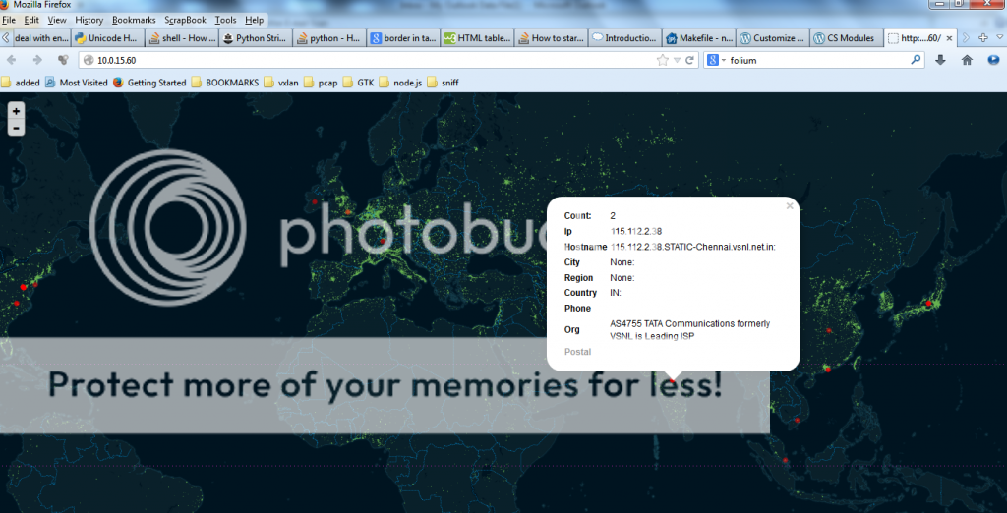Expand the list all tabs dropdown

click(x=998, y=38)
